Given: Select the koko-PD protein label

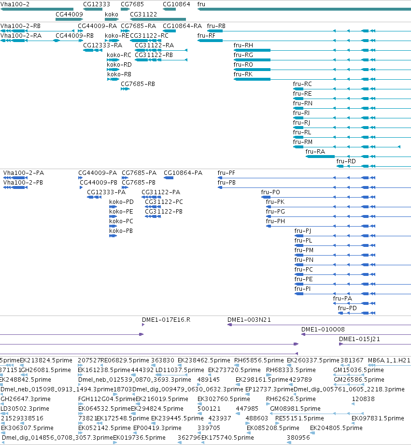Looking at the screenshot, I should tap(121, 202).
